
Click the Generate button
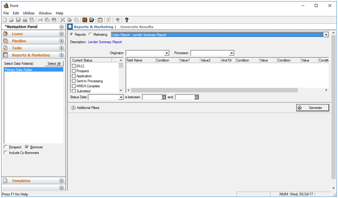(313, 108)
